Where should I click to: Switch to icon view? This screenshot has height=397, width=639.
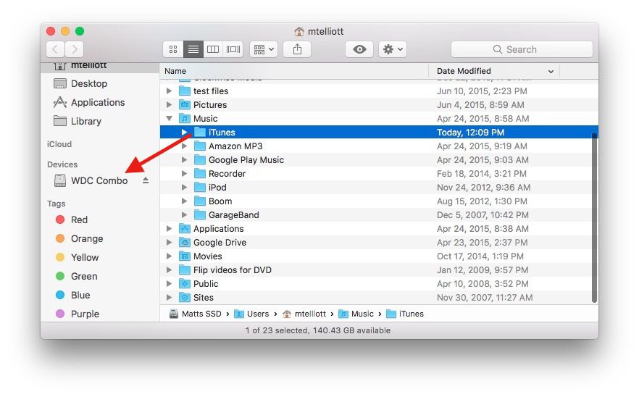point(173,49)
